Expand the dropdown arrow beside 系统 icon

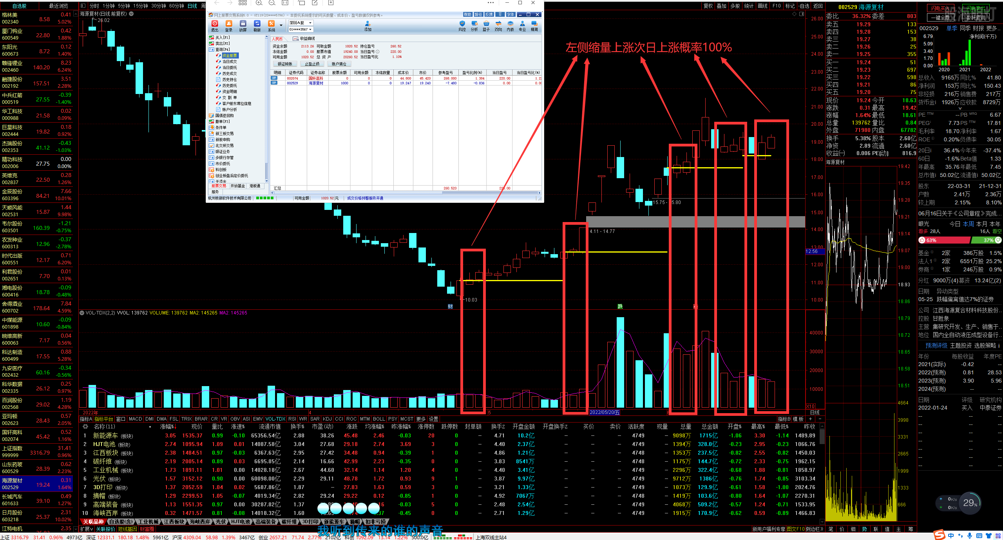click(281, 25)
